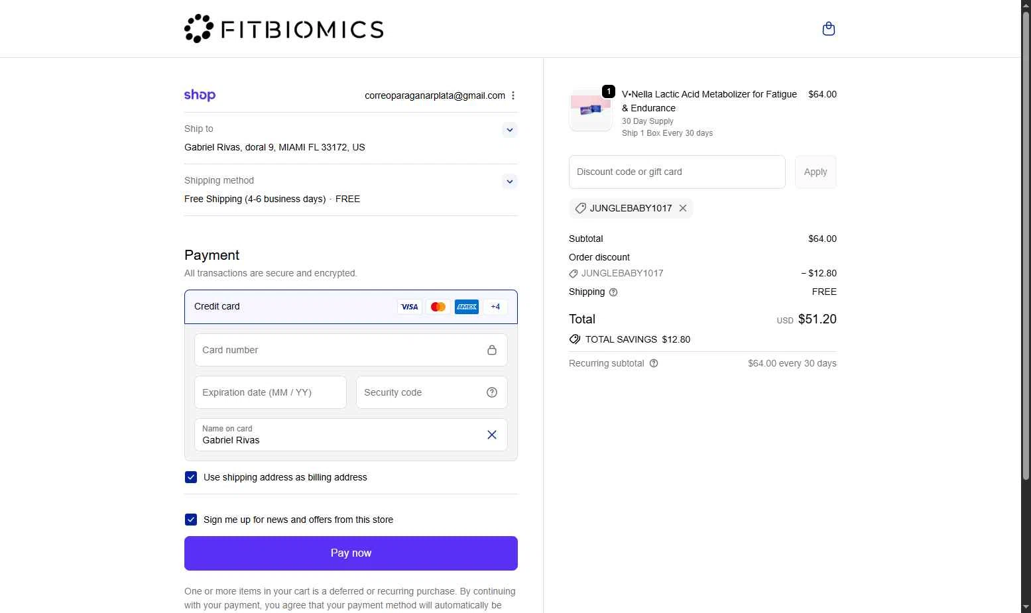Viewport: 1031px width, 613px height.
Task: Click the Apply discount button
Action: 816,172
